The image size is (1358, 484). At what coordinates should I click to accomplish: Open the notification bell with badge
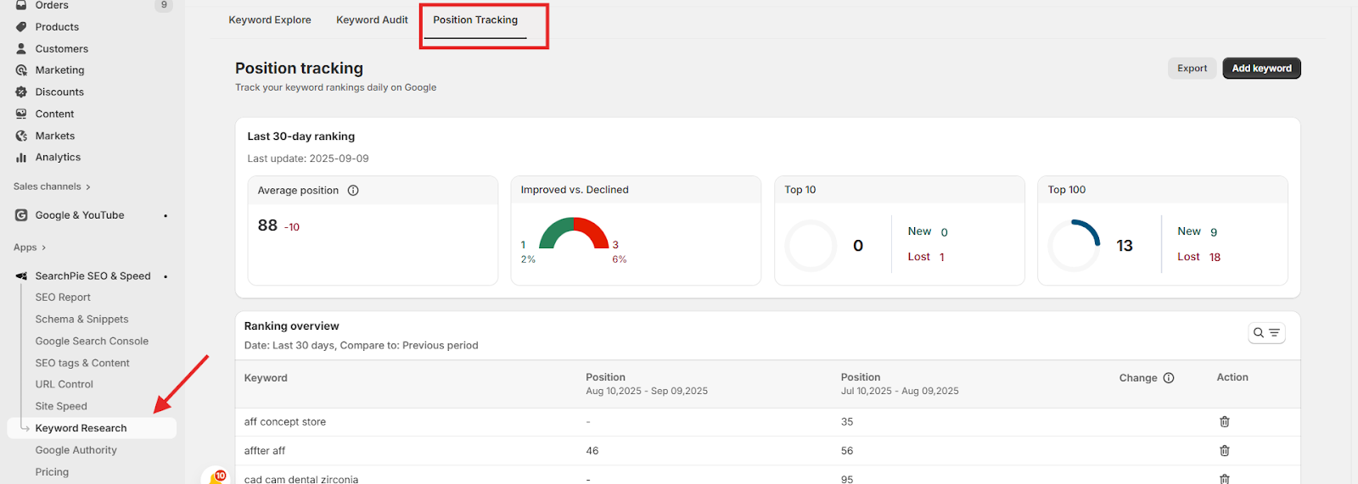click(216, 478)
